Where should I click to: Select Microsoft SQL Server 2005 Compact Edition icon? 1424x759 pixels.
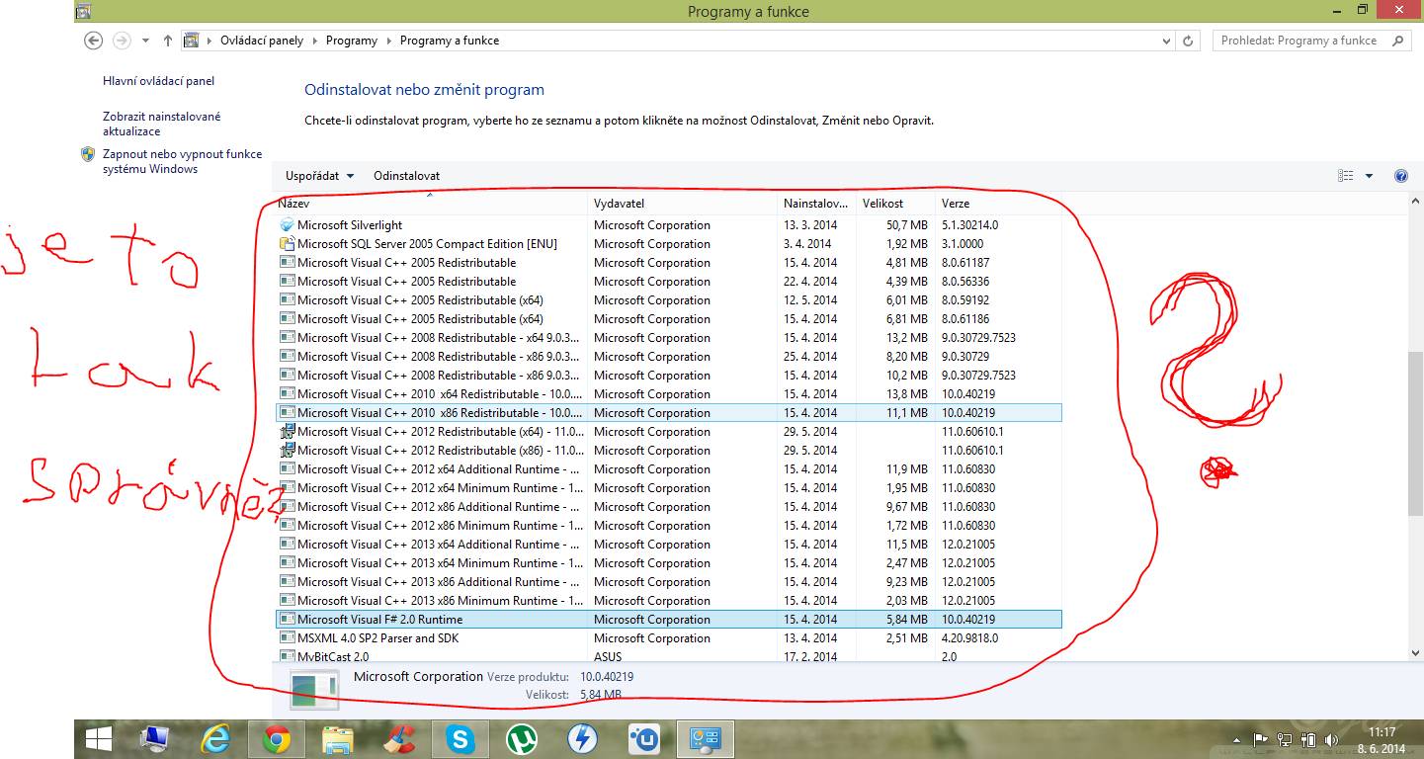point(288,244)
